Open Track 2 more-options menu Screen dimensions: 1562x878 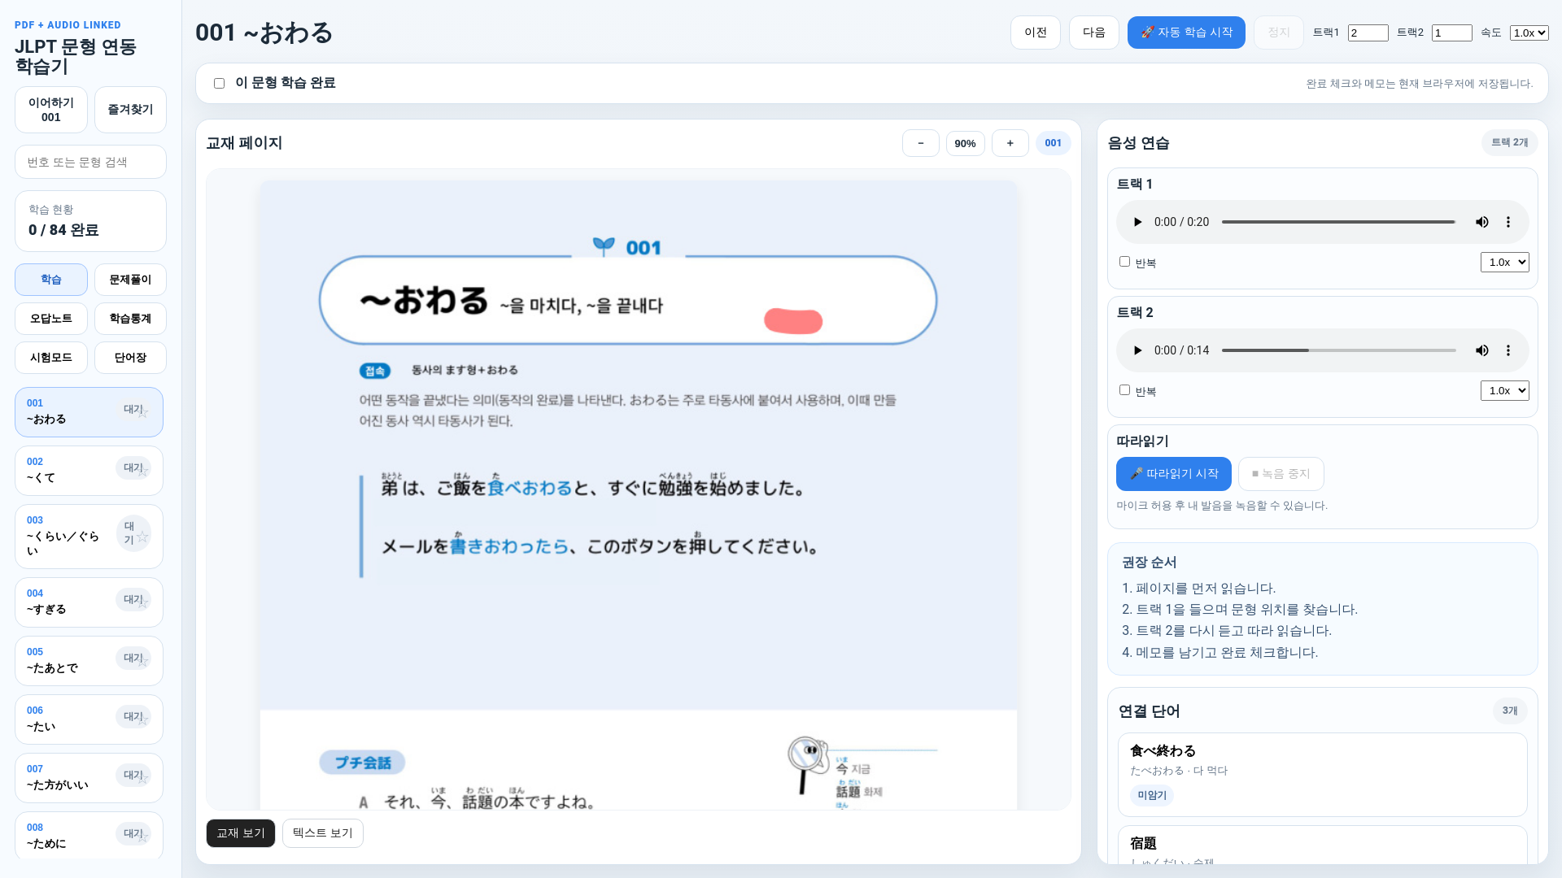[x=1507, y=350]
